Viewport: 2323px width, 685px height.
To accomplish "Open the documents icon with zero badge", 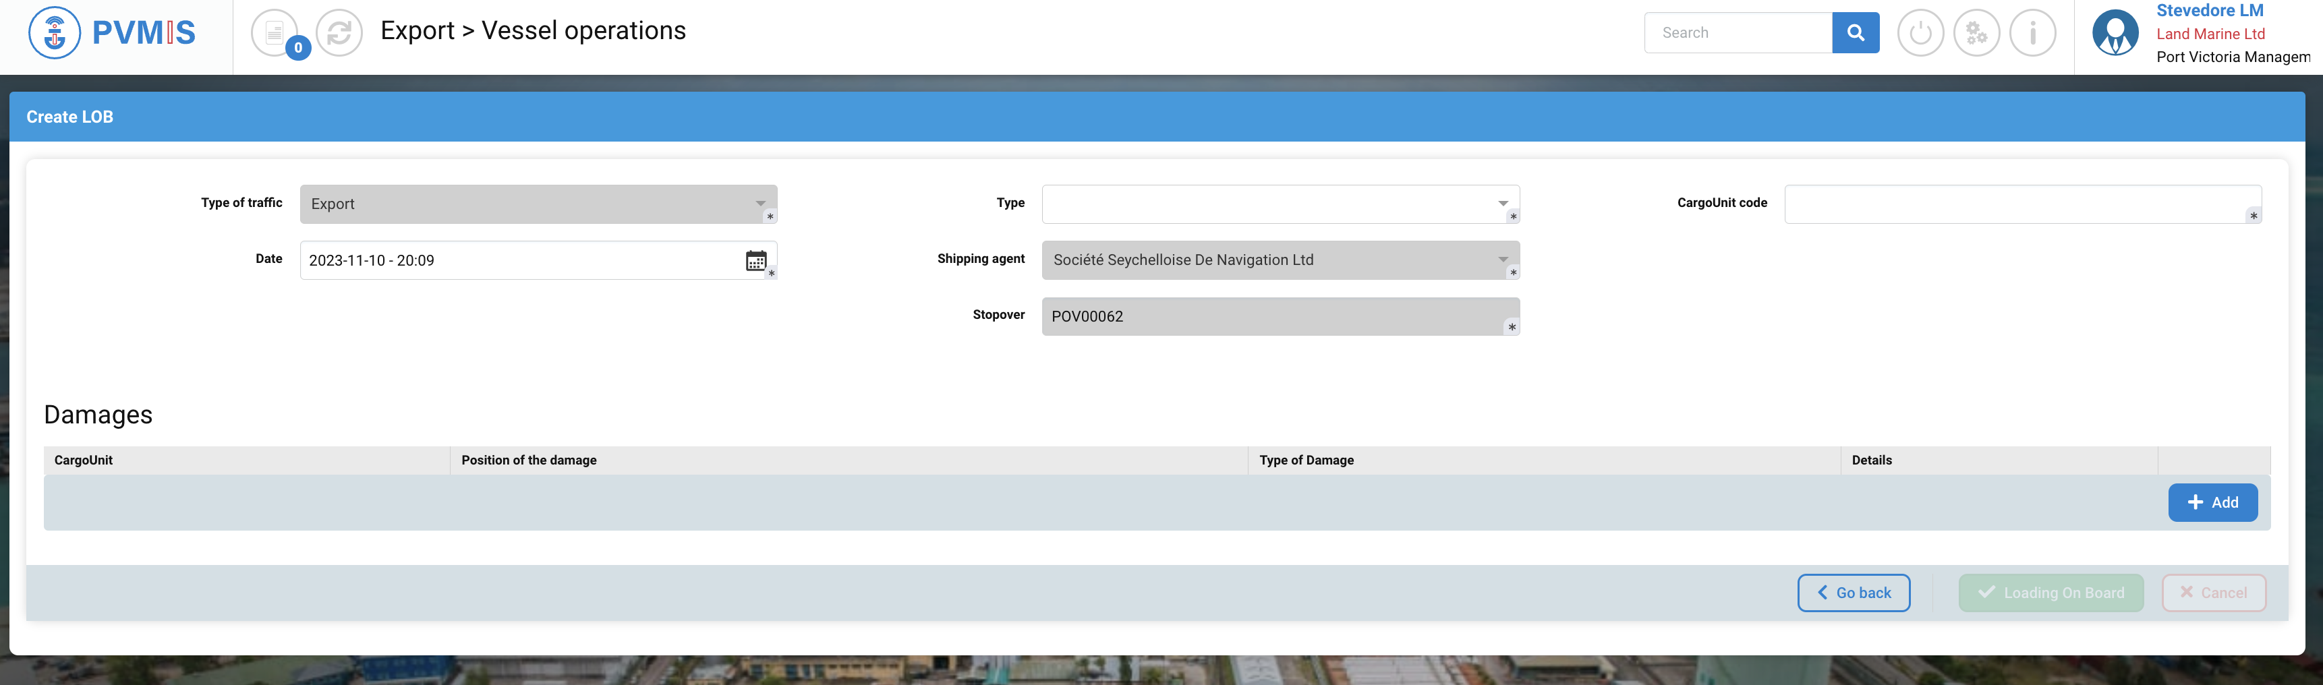I will click(x=275, y=33).
